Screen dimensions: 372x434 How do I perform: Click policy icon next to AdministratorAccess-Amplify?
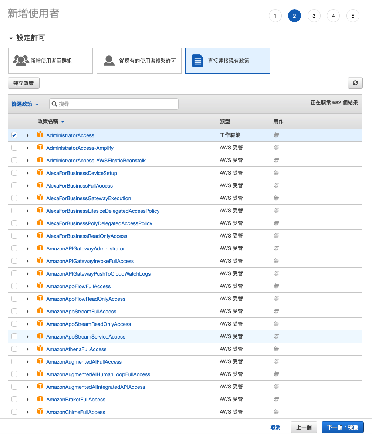pyautogui.click(x=40, y=147)
